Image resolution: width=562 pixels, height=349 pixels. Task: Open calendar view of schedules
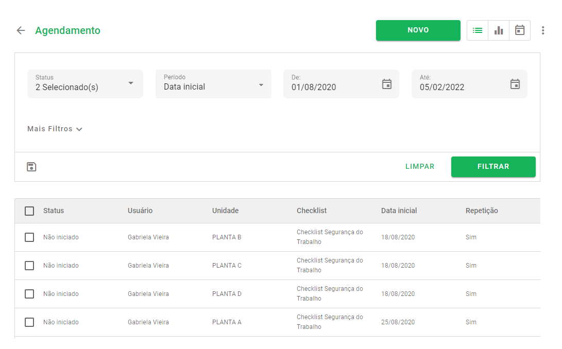pos(520,30)
